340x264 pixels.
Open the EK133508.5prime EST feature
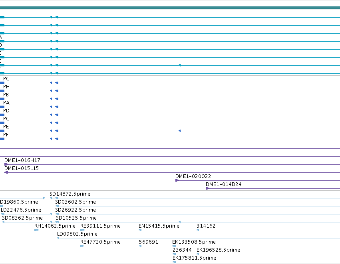coord(194,242)
